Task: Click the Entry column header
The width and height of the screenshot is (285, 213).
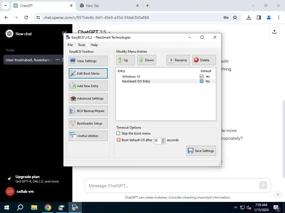Action: 158,71
